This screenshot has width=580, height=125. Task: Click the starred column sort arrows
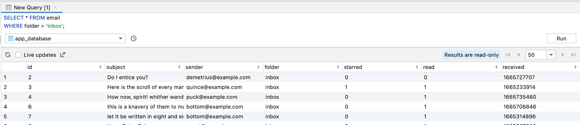(417, 67)
